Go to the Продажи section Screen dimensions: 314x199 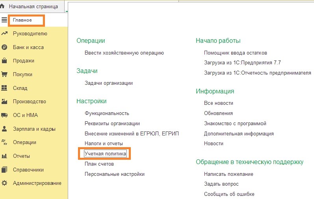pyautogui.click(x=23, y=61)
